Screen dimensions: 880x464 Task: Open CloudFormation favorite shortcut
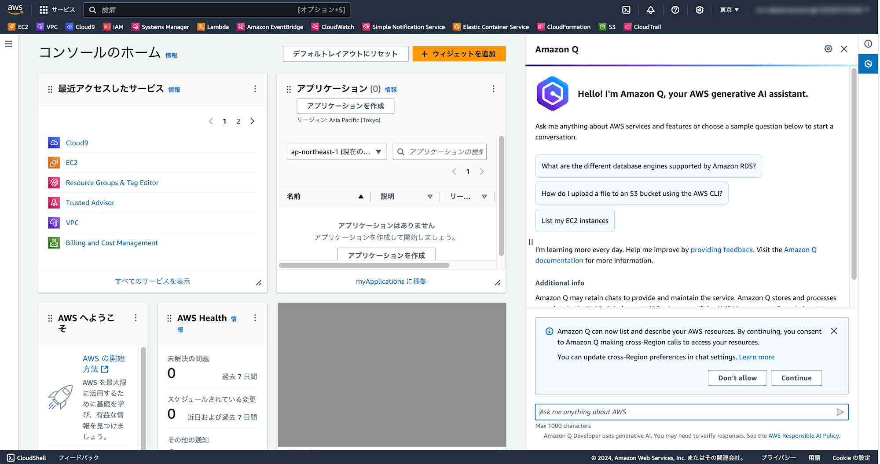click(x=564, y=27)
